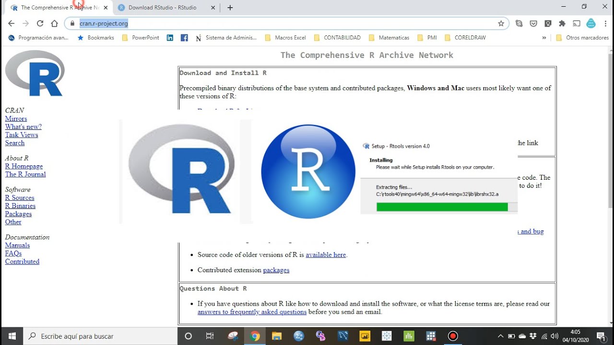Open the Macros Excel bookmarks folder
This screenshot has height=345, width=614.
coord(285,37)
